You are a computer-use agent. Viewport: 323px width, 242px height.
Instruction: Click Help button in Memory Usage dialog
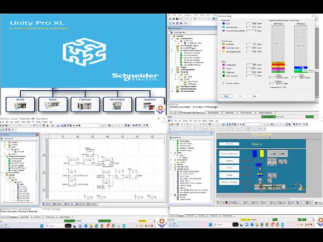point(254,96)
